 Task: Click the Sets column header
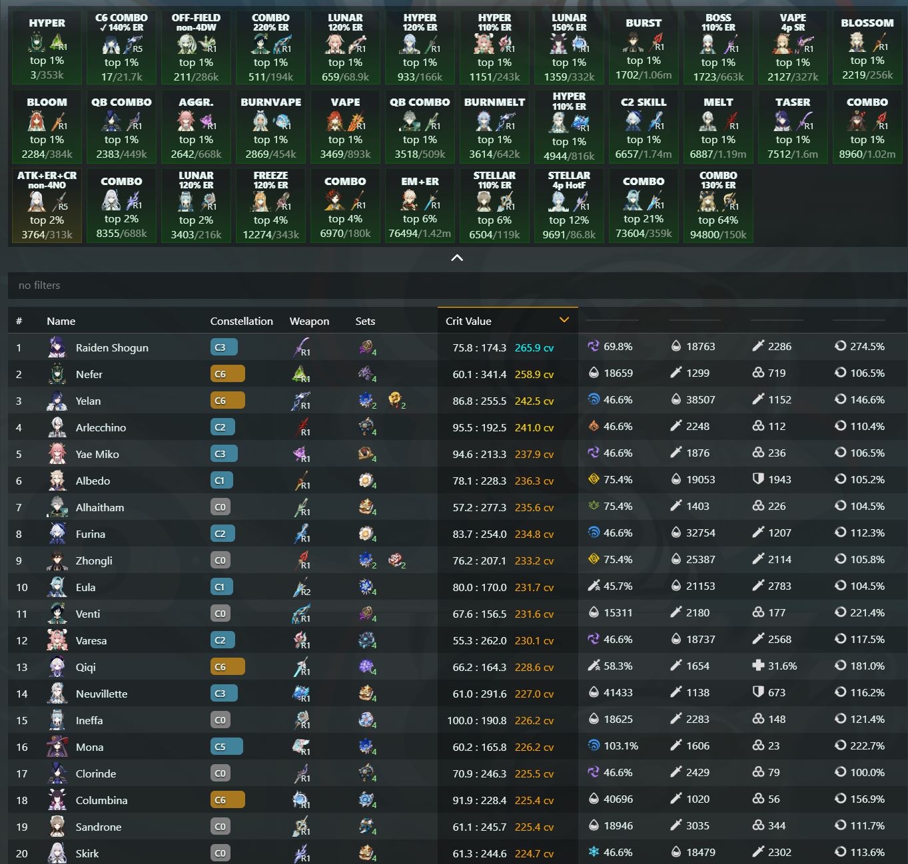click(x=365, y=321)
